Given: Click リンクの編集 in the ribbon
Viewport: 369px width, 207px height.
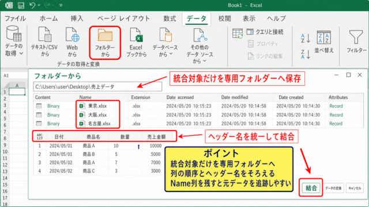Looking at the screenshot, I should pos(265,56).
